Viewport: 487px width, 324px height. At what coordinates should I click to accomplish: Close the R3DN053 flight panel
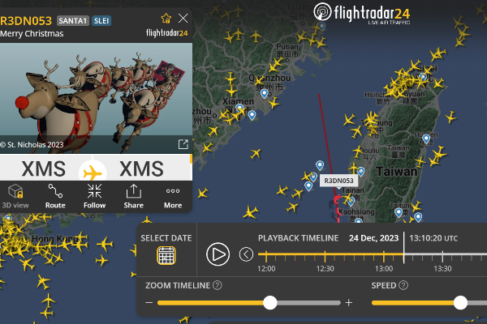(183, 19)
